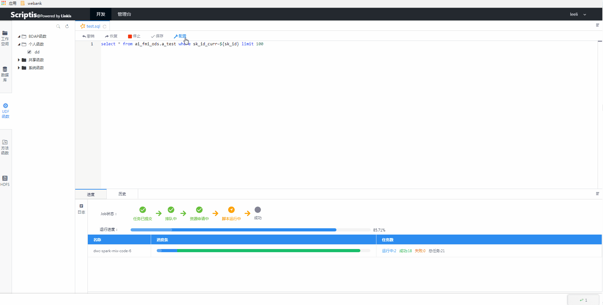
Task: Open editor tab list menu icon
Action: pyautogui.click(x=597, y=25)
